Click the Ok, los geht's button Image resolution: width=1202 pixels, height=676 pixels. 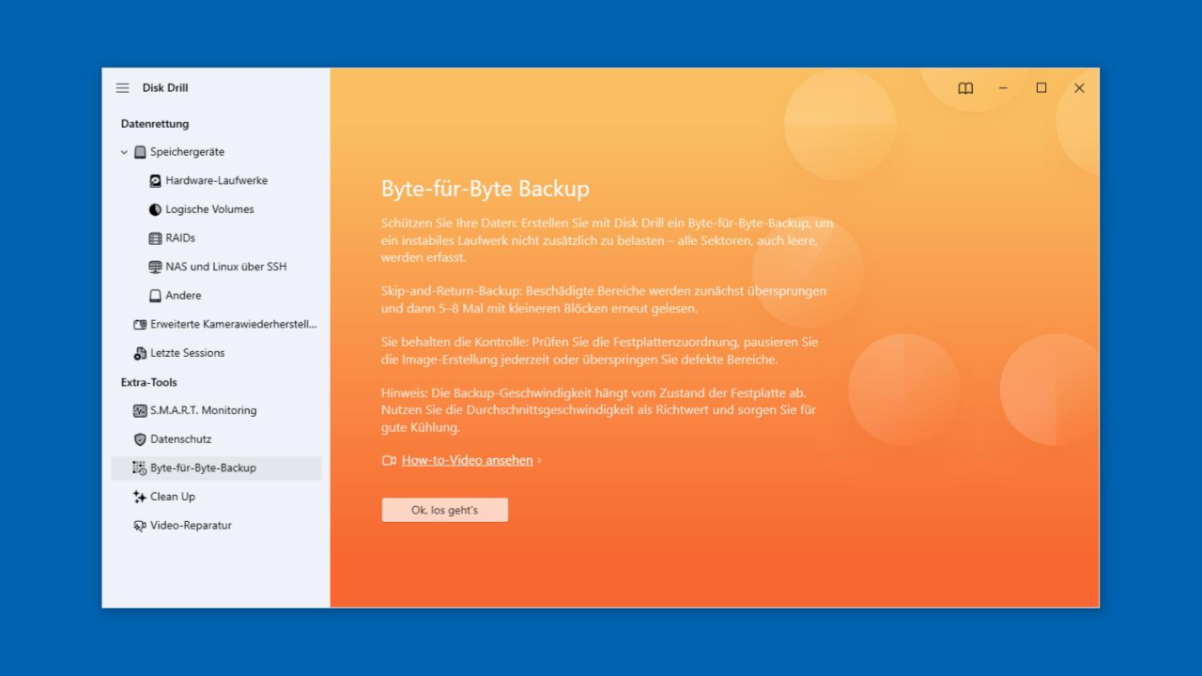[x=445, y=510]
